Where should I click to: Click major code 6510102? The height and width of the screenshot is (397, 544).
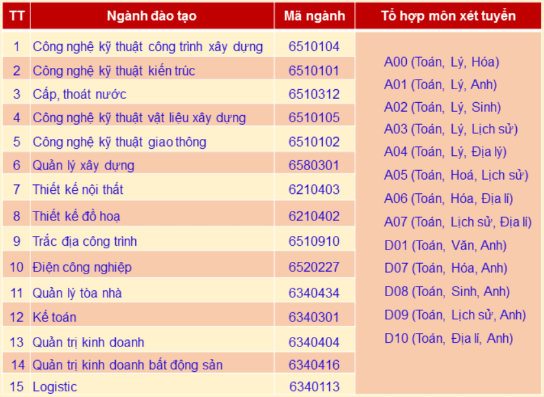click(314, 142)
